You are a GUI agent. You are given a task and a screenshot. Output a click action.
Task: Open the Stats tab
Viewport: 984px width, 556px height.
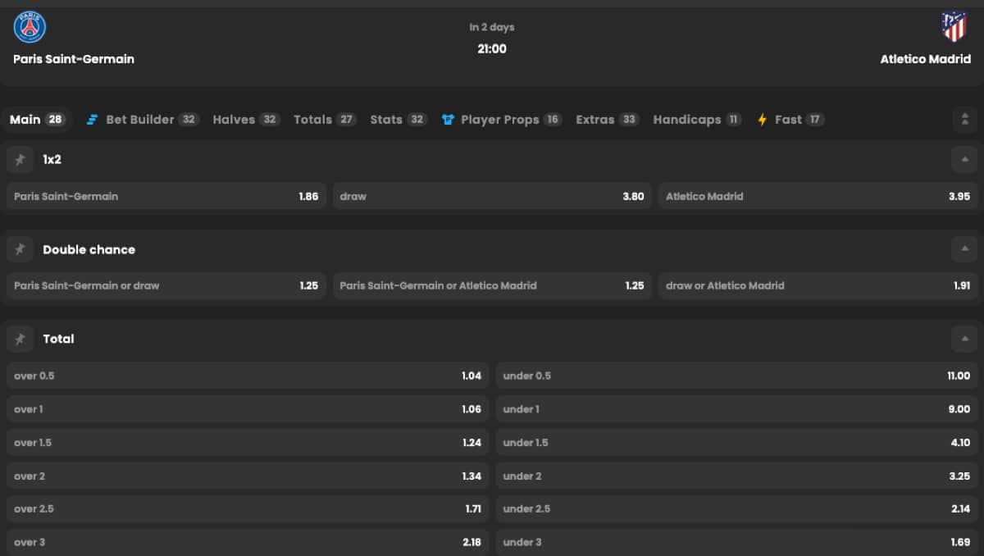click(399, 120)
